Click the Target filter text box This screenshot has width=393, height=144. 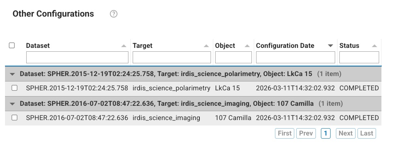point(172,57)
